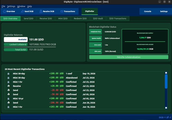Open the Settings toolbar button at right
The image size is (172, 120).
tap(164, 11)
